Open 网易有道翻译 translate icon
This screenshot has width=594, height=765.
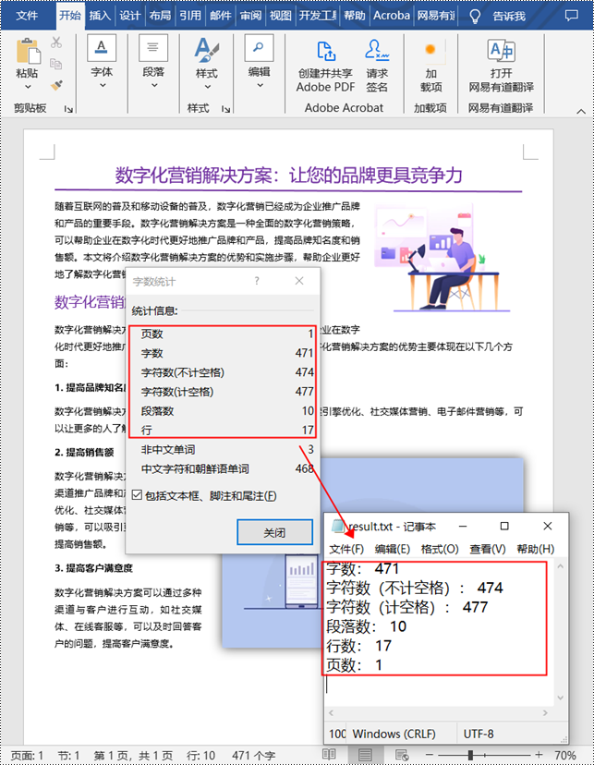click(x=501, y=50)
